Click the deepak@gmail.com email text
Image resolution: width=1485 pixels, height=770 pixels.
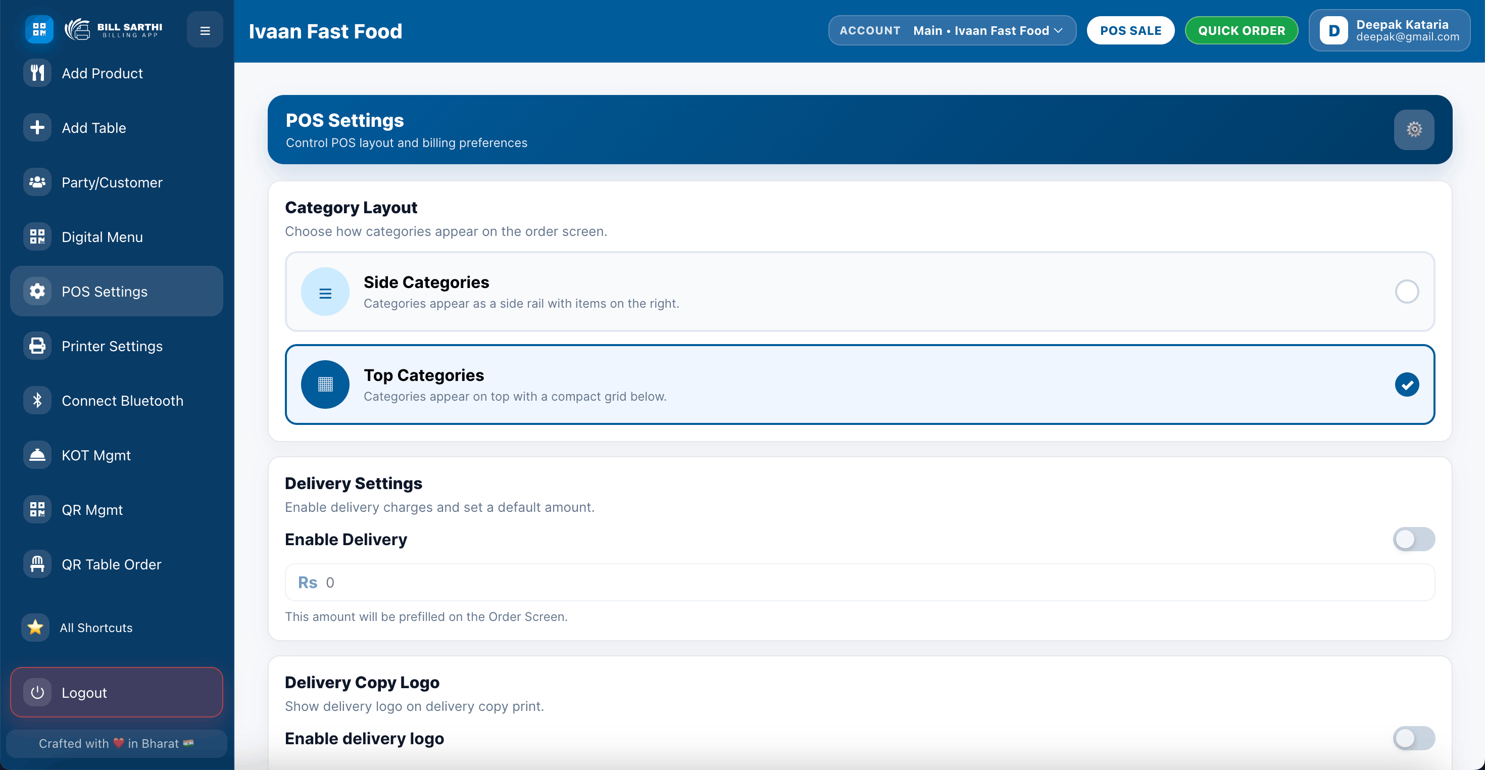tap(1408, 37)
